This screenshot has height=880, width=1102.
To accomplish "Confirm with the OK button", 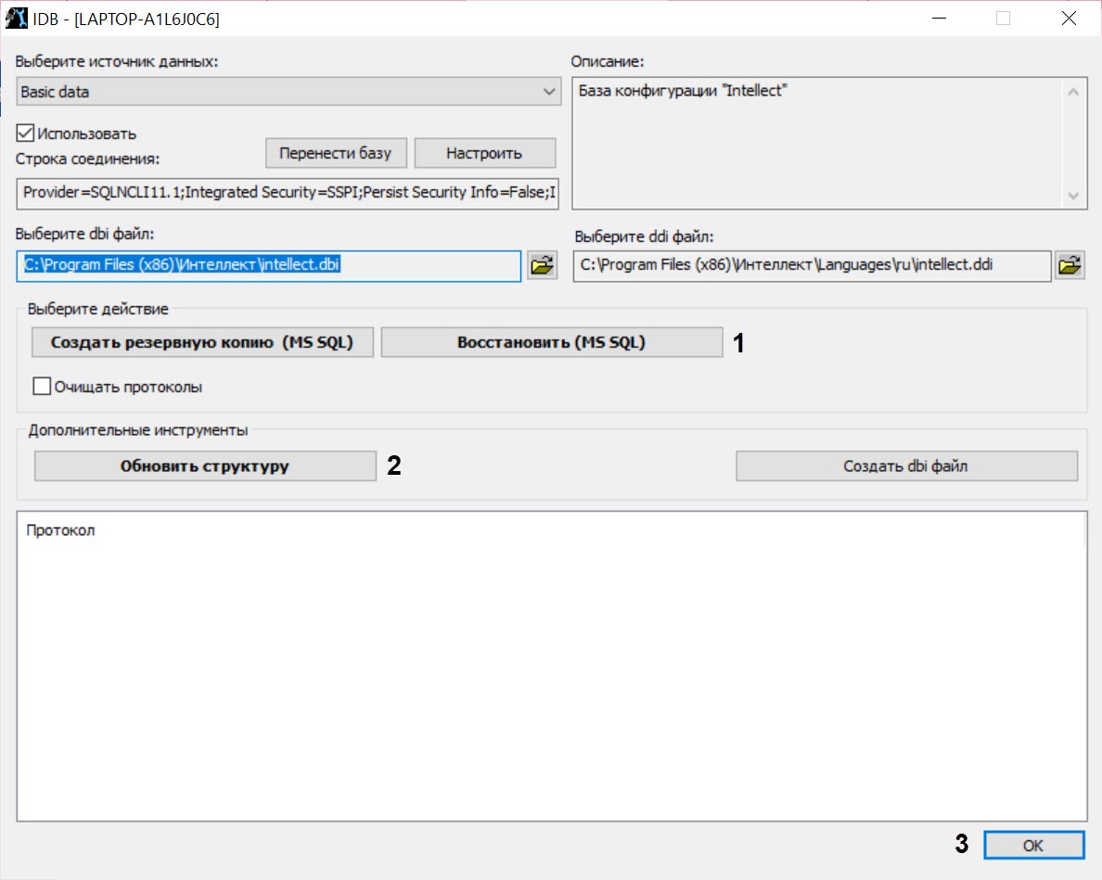I will coord(1033,846).
